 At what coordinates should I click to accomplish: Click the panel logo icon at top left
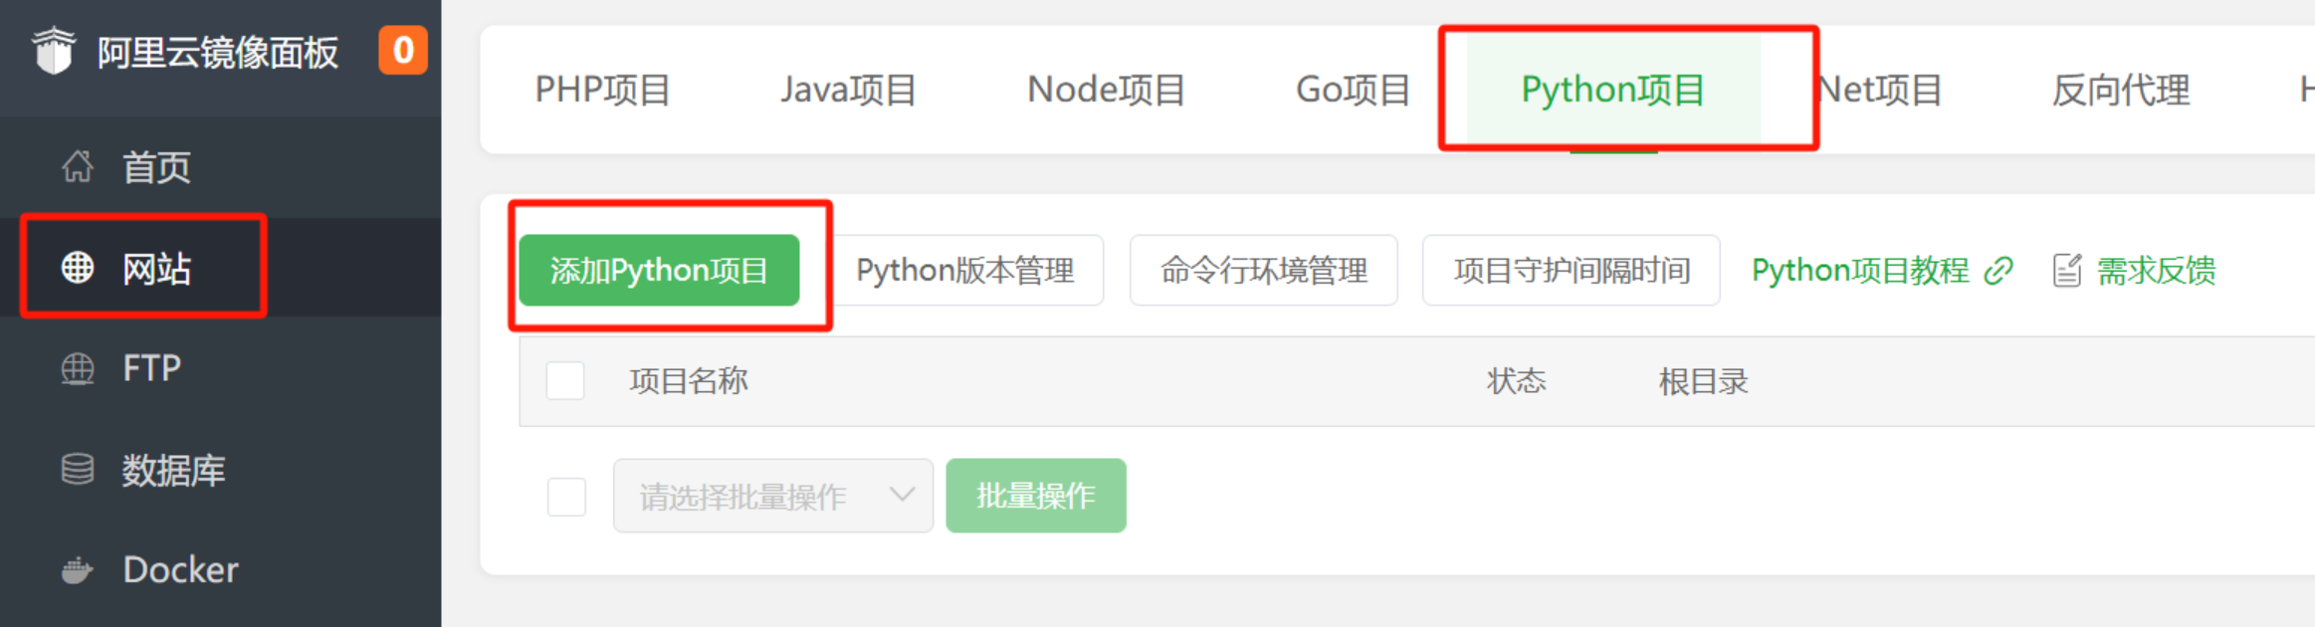[x=54, y=50]
